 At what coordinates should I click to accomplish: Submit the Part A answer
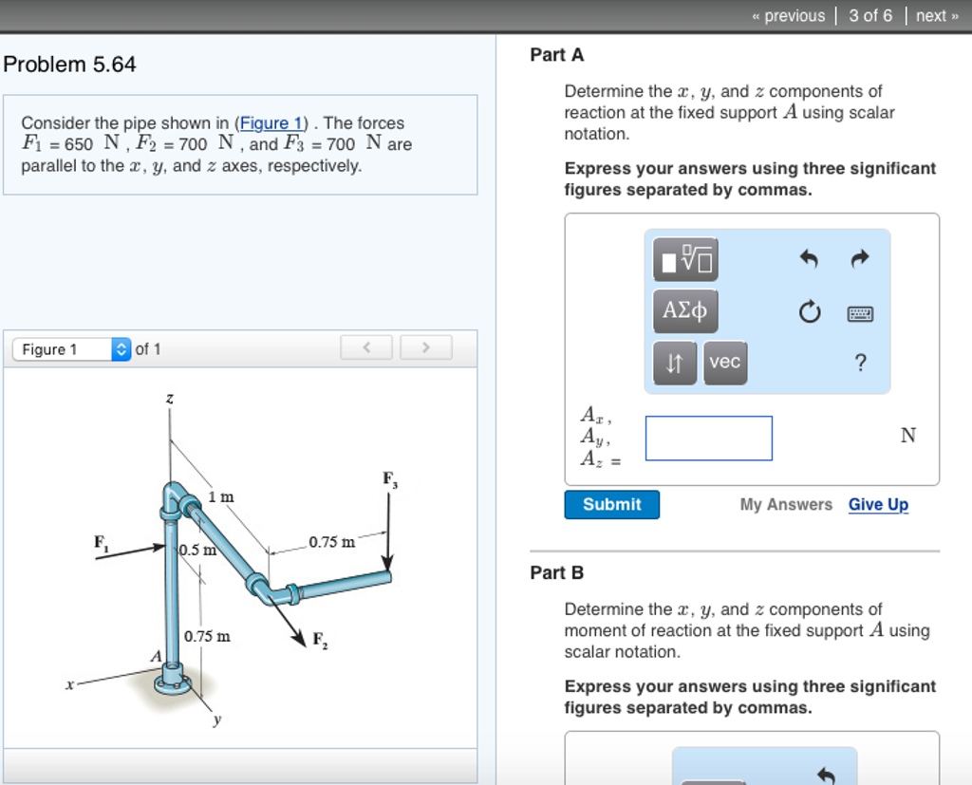click(x=611, y=504)
